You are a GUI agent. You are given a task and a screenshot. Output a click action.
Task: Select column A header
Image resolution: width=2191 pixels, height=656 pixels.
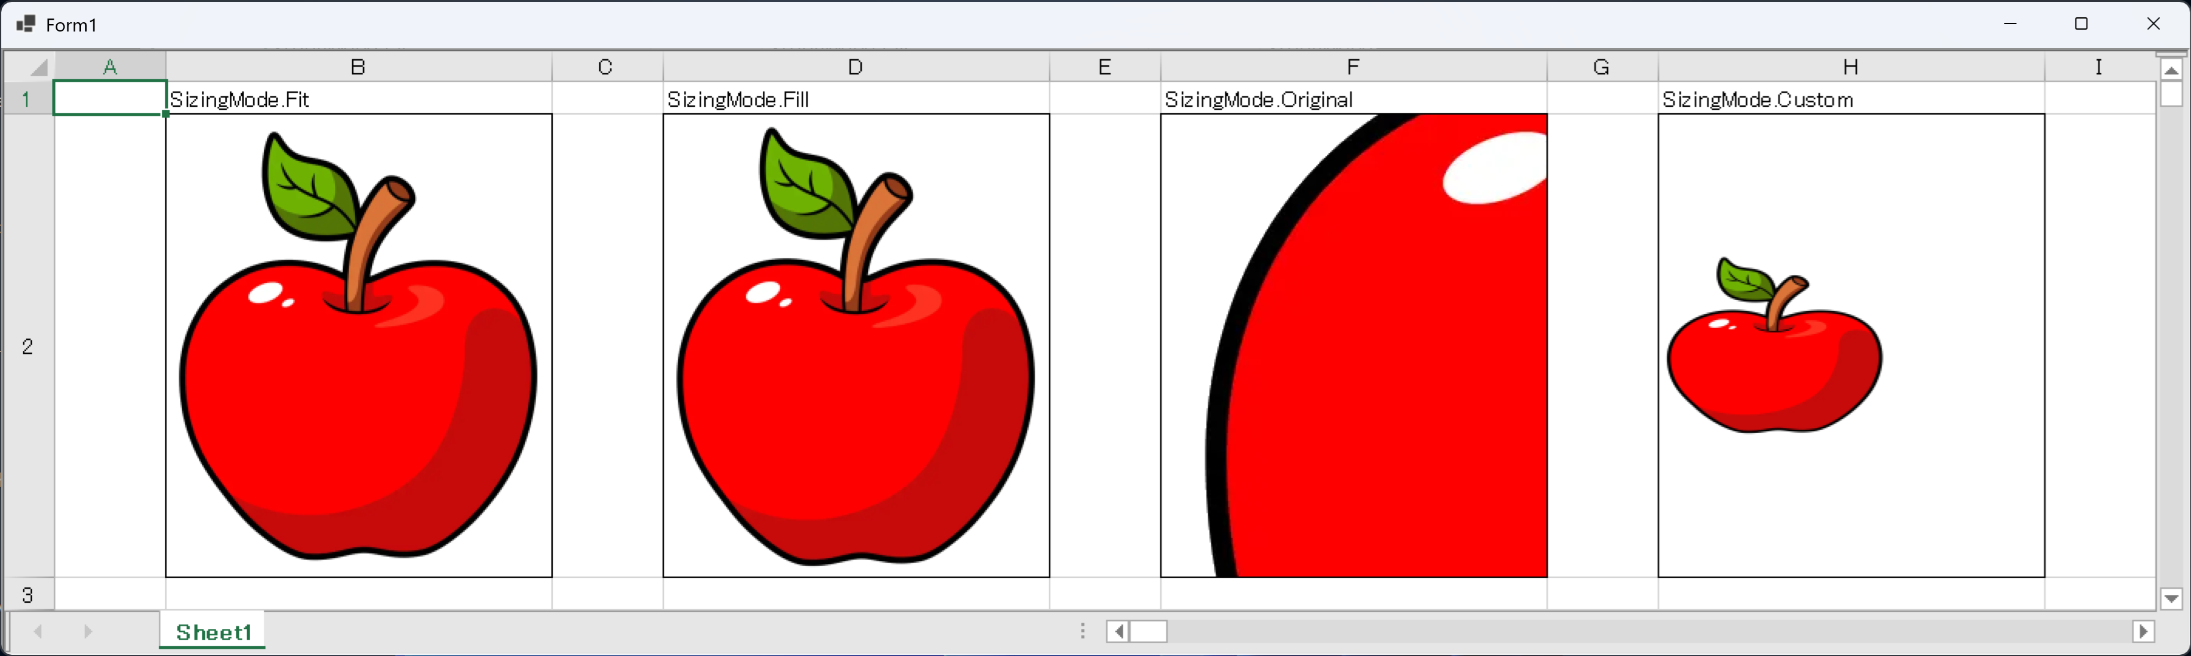pyautogui.click(x=110, y=66)
